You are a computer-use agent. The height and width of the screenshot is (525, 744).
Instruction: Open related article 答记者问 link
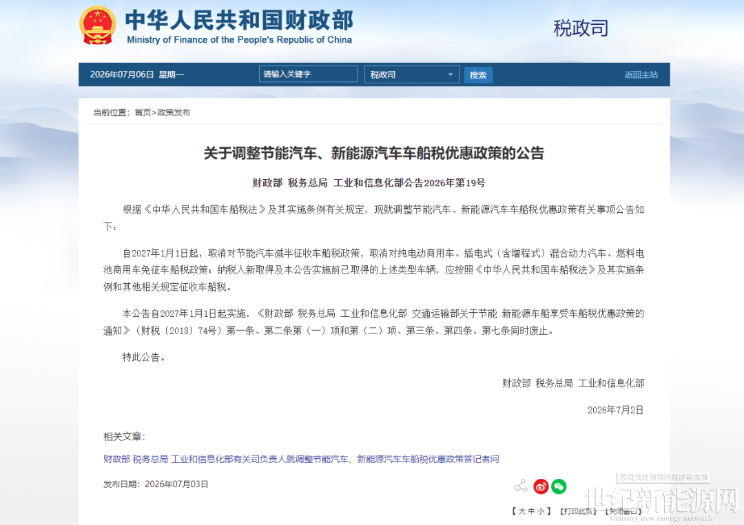pyautogui.click(x=301, y=459)
